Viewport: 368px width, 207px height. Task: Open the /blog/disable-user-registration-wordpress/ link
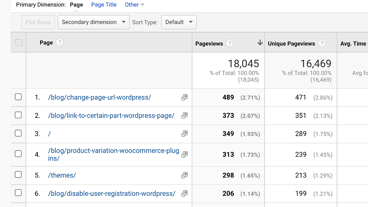coord(112,193)
